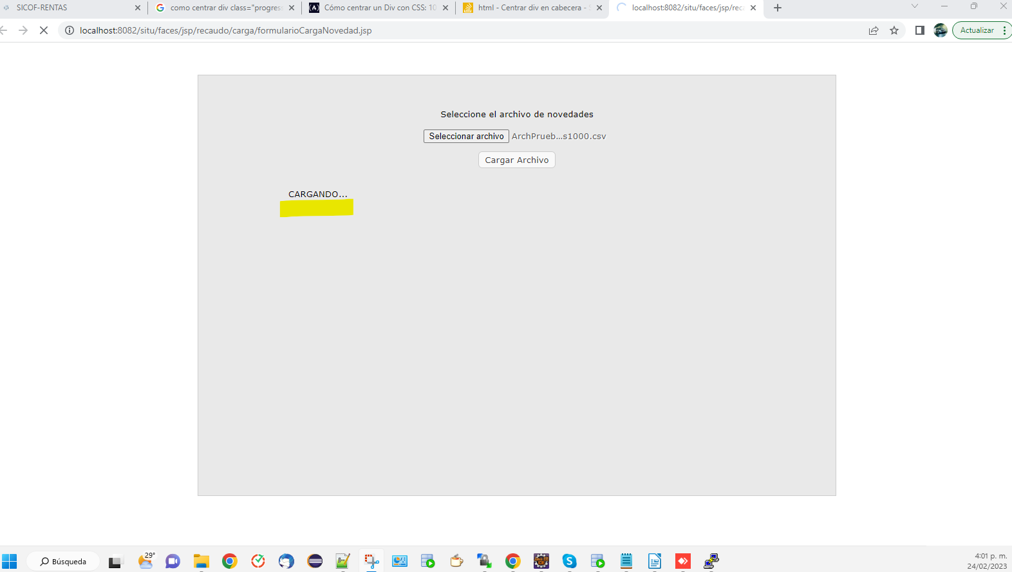Click the yellow loading progress bar
Screen dimensions: 1012x572
click(x=317, y=207)
